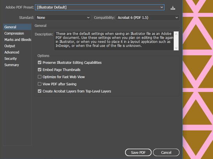Click the save preset download icon
The height and width of the screenshot is (159, 213).
(173, 8)
